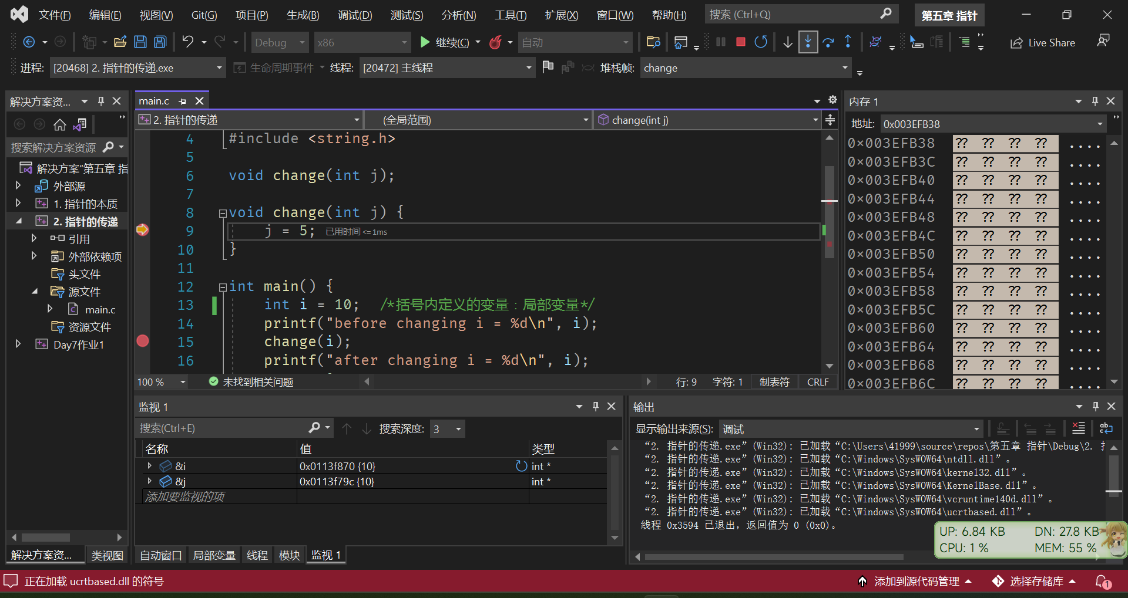
Task: Toggle pin on the main.c tab
Action: [182, 102]
